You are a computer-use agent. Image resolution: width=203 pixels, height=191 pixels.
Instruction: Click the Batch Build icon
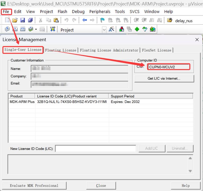click(31, 29)
